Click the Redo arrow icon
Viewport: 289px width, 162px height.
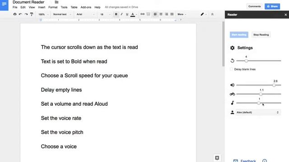[x=26, y=14]
